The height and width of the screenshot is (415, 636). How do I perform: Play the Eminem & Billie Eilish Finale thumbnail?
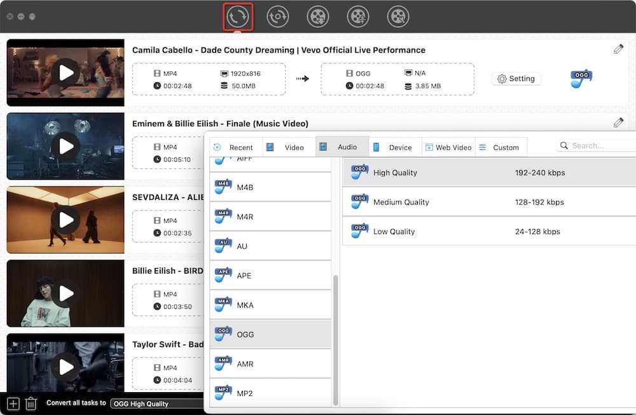click(66, 146)
